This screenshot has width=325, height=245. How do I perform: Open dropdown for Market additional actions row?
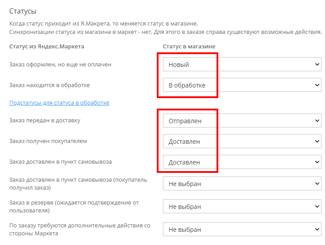click(x=242, y=229)
